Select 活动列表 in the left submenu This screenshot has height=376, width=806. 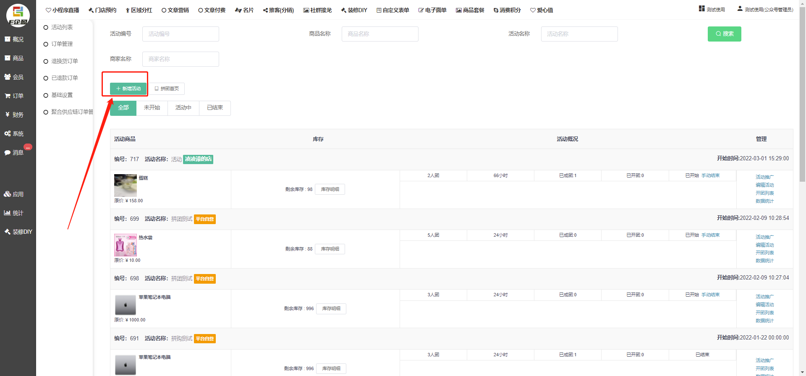[62, 27]
